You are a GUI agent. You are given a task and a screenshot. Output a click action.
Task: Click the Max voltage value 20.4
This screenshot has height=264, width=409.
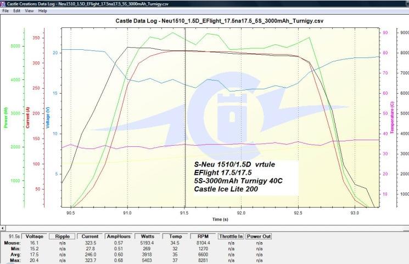coord(34,260)
